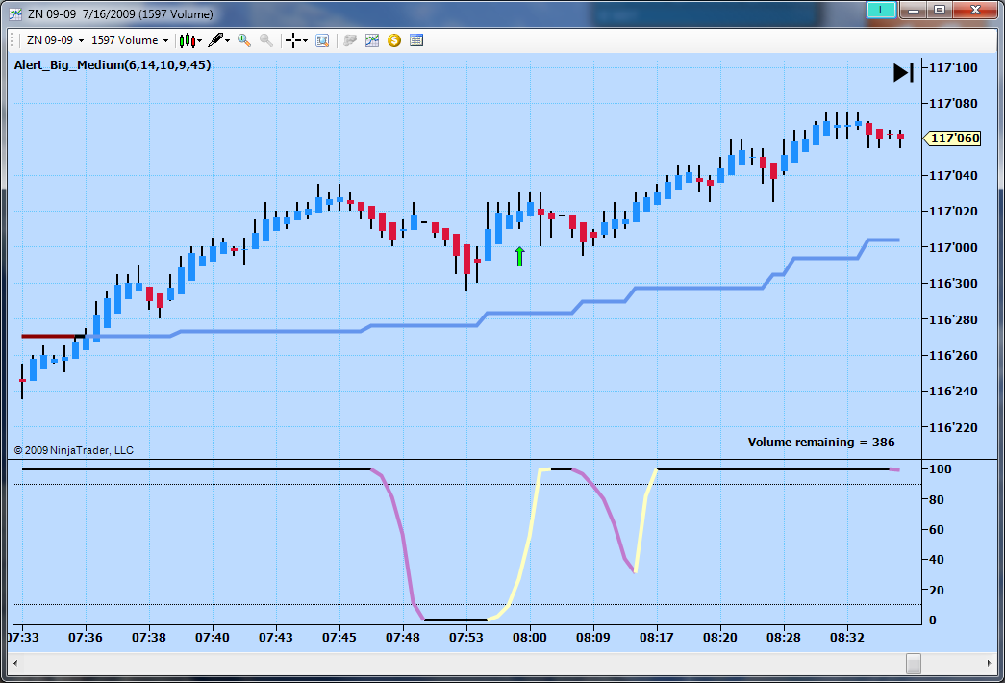The width and height of the screenshot is (1005, 683).
Task: Click the 100 level oscillator axis label
Action: 941,468
